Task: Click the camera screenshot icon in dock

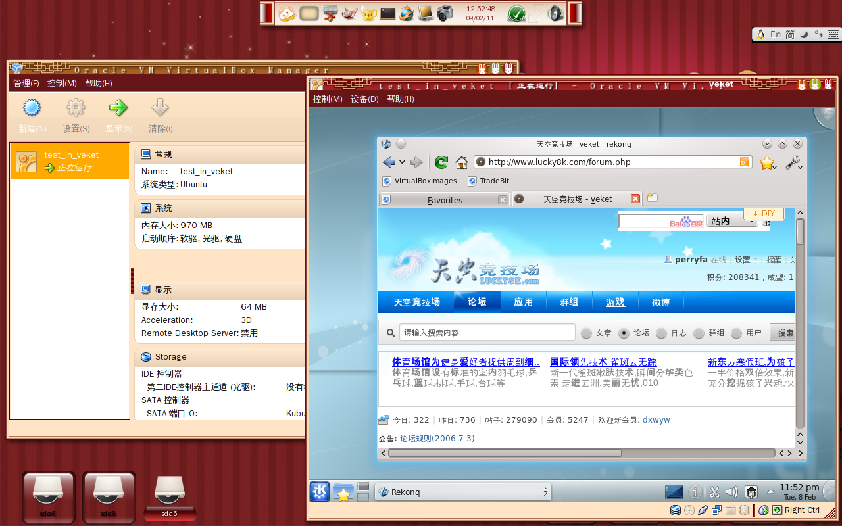Action: coord(445,12)
